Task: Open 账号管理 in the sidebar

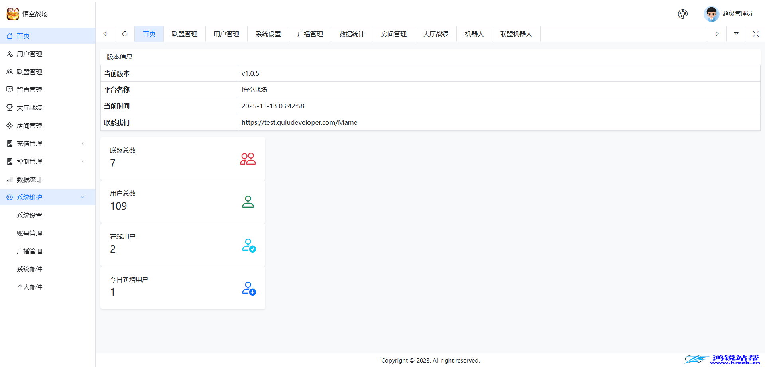Action: pyautogui.click(x=29, y=233)
